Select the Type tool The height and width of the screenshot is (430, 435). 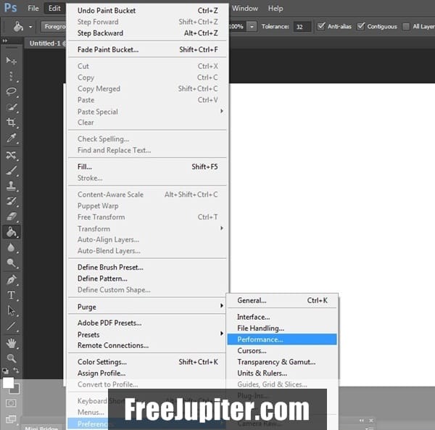(x=11, y=295)
